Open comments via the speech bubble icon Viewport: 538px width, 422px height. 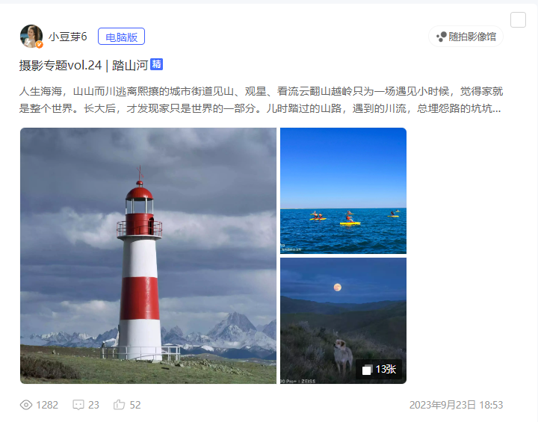point(78,405)
